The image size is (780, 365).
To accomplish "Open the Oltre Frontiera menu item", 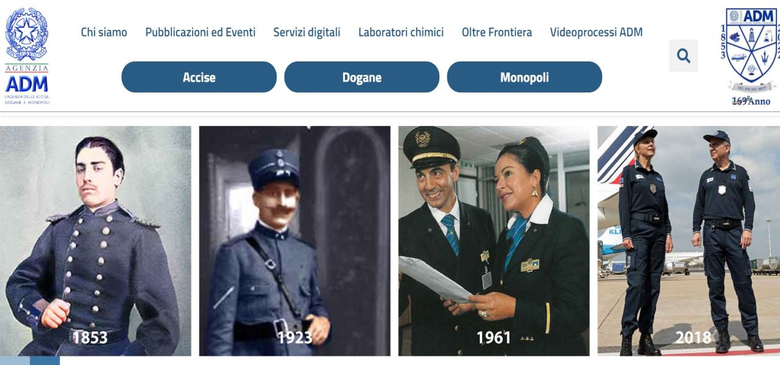I will [497, 32].
